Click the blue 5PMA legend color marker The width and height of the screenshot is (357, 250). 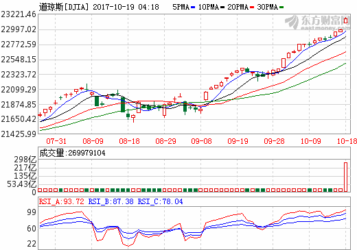click(x=193, y=8)
